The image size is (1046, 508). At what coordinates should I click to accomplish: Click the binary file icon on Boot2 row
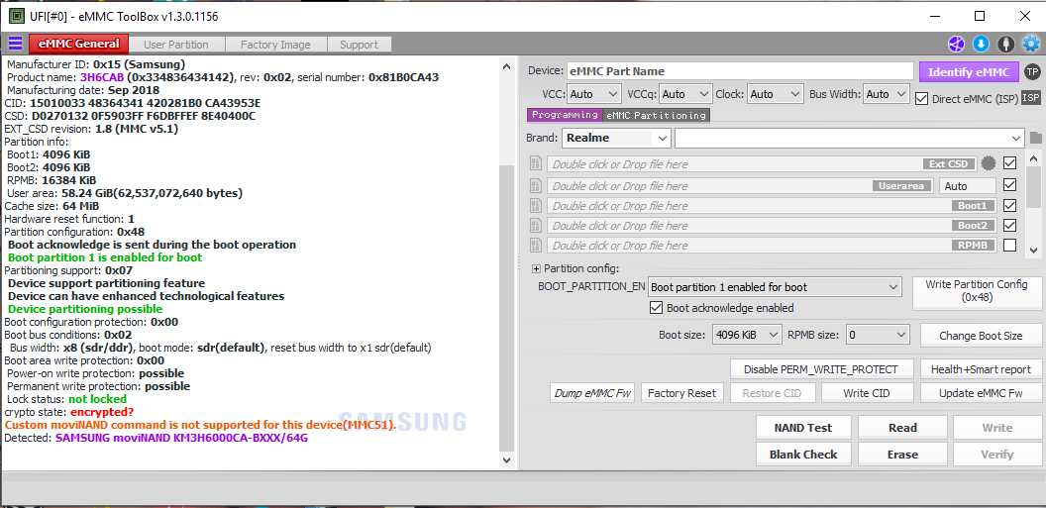click(535, 226)
